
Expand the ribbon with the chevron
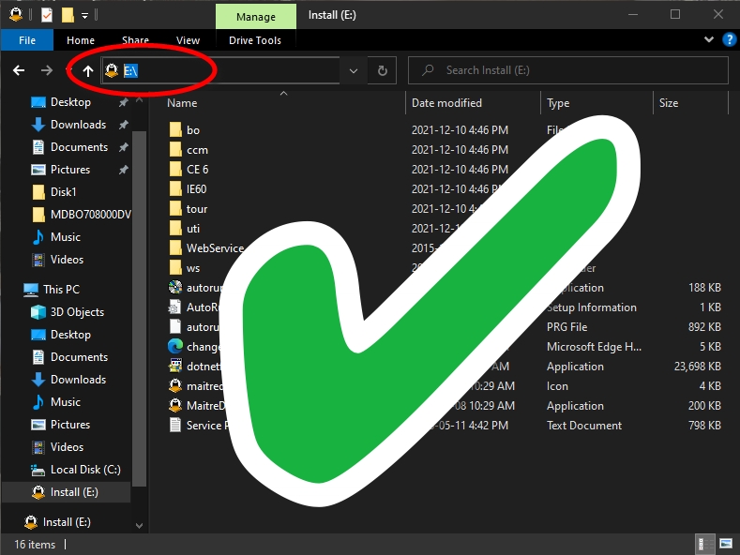click(x=710, y=40)
